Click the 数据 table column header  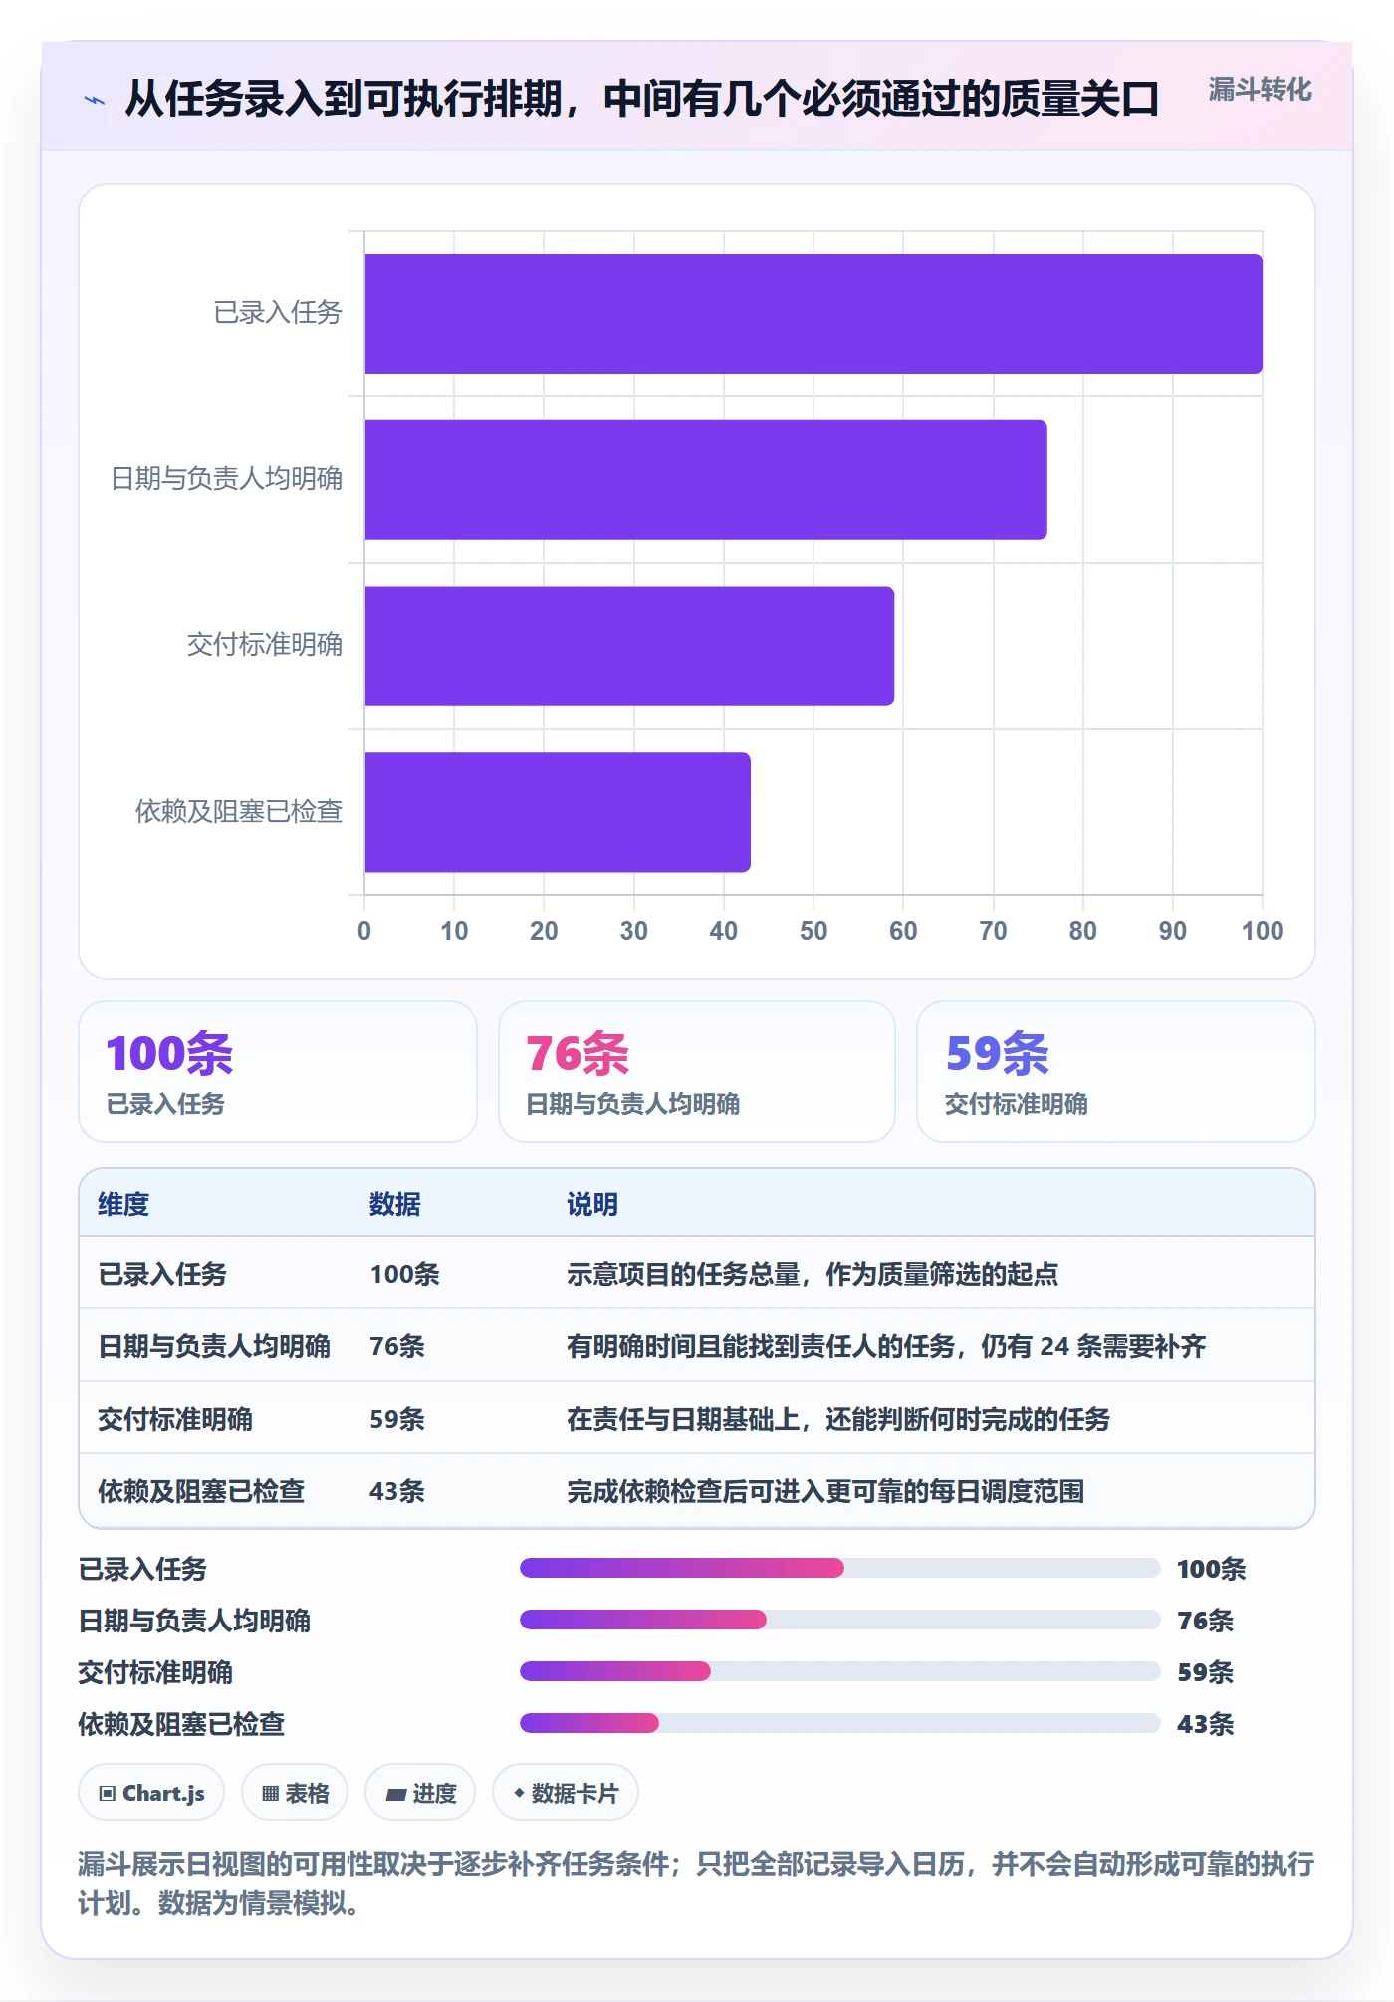tap(395, 1204)
